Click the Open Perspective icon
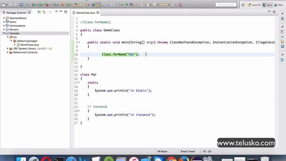Screen dimensions: 286x161 tap(243, 5)
